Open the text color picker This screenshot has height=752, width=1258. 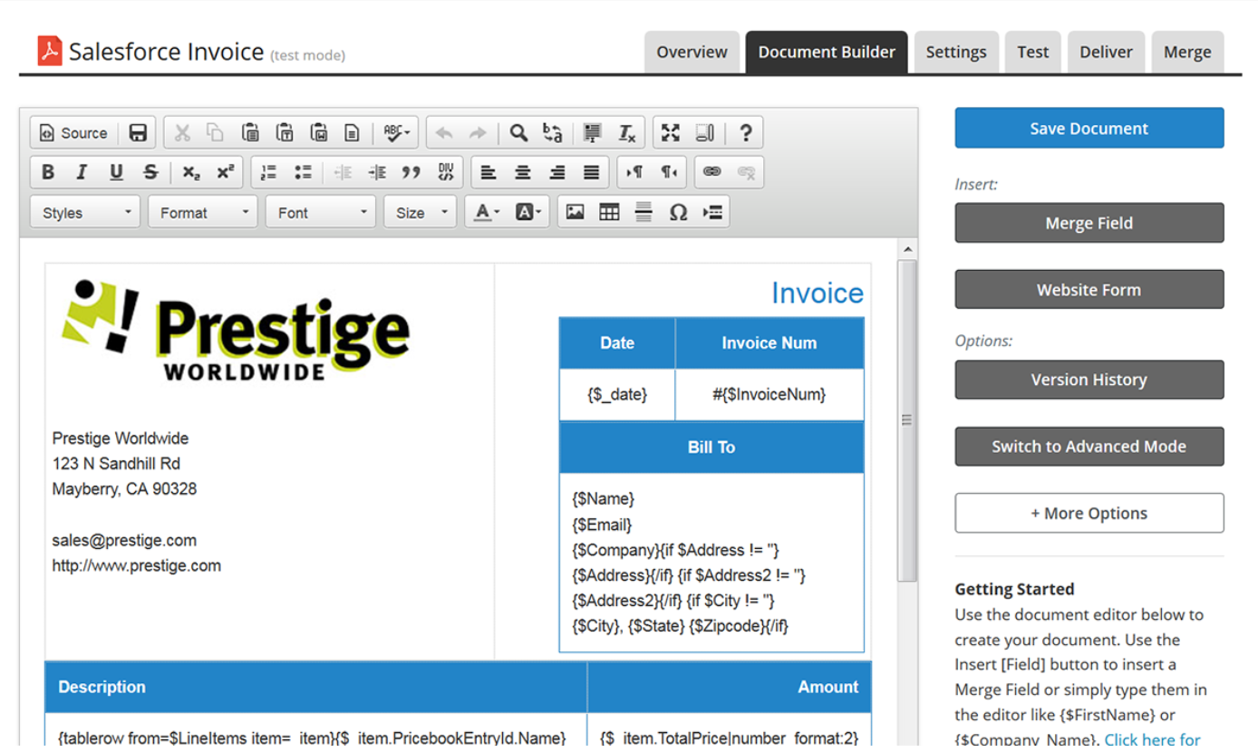(486, 212)
